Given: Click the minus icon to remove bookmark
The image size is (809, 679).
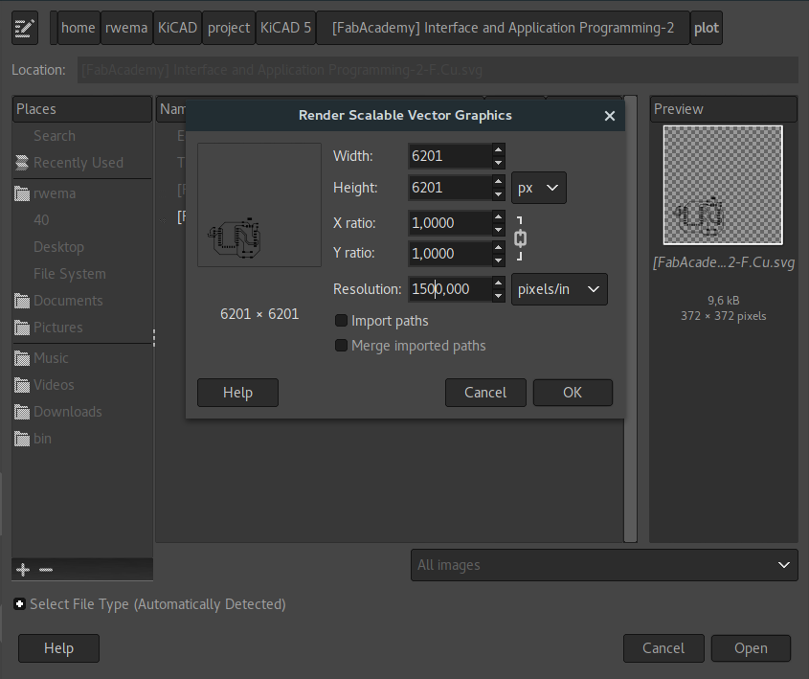Looking at the screenshot, I should 46,569.
